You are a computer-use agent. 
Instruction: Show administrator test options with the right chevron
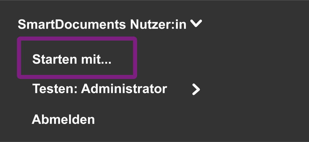(x=196, y=89)
